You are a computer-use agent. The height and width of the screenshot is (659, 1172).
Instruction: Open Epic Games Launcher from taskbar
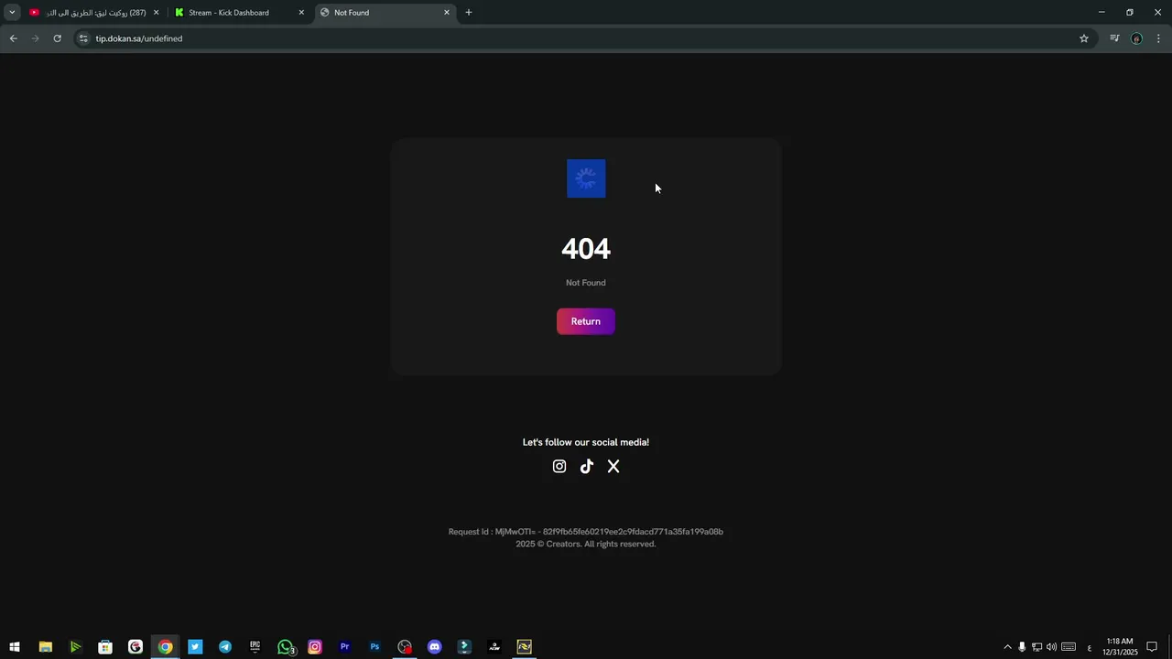coord(255,647)
